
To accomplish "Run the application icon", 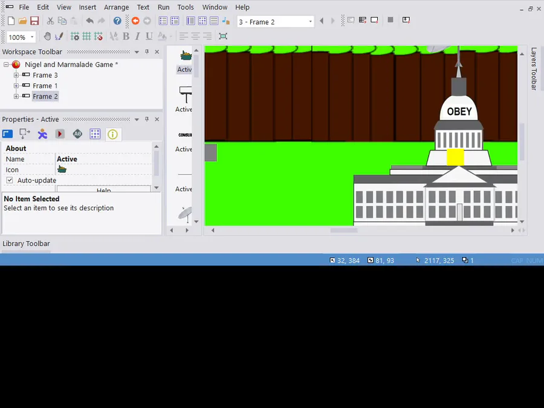I will coord(363,20).
